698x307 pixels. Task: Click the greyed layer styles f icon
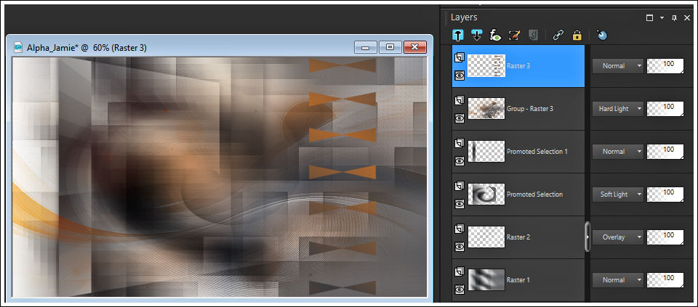coord(533,35)
